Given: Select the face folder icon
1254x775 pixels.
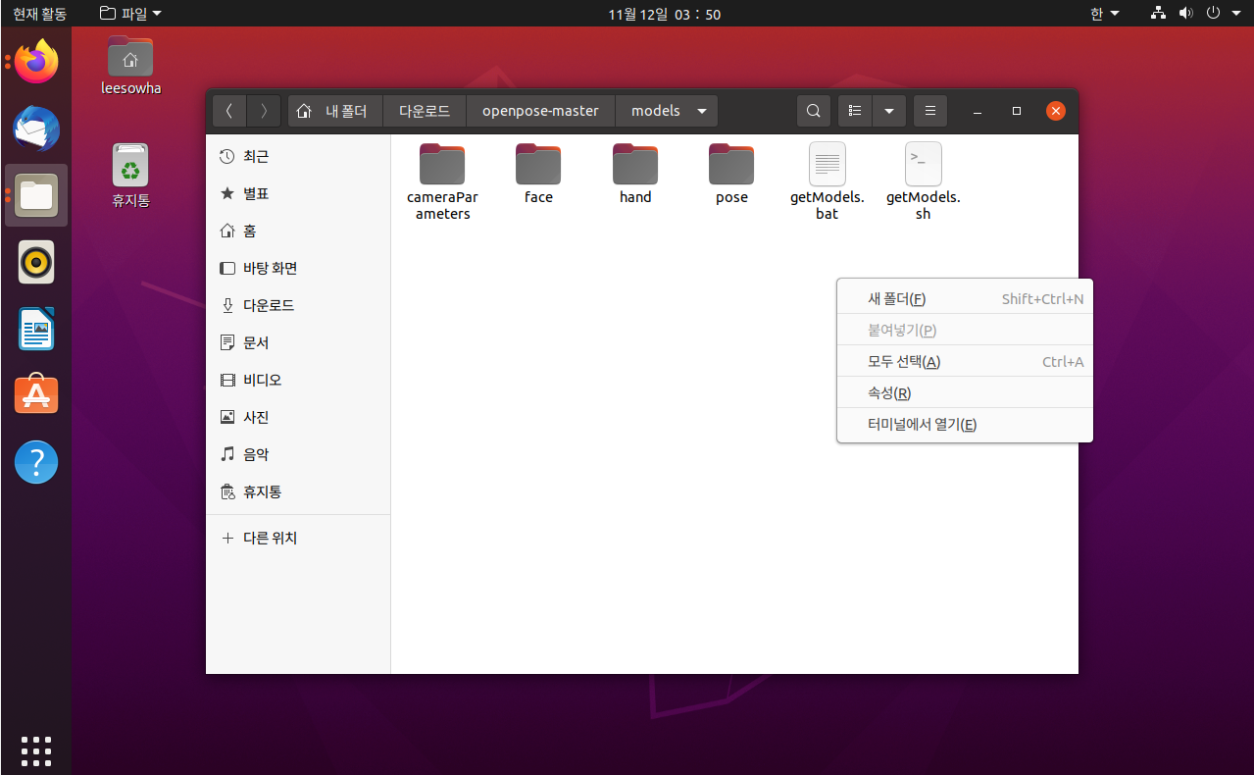Looking at the screenshot, I should [538, 164].
